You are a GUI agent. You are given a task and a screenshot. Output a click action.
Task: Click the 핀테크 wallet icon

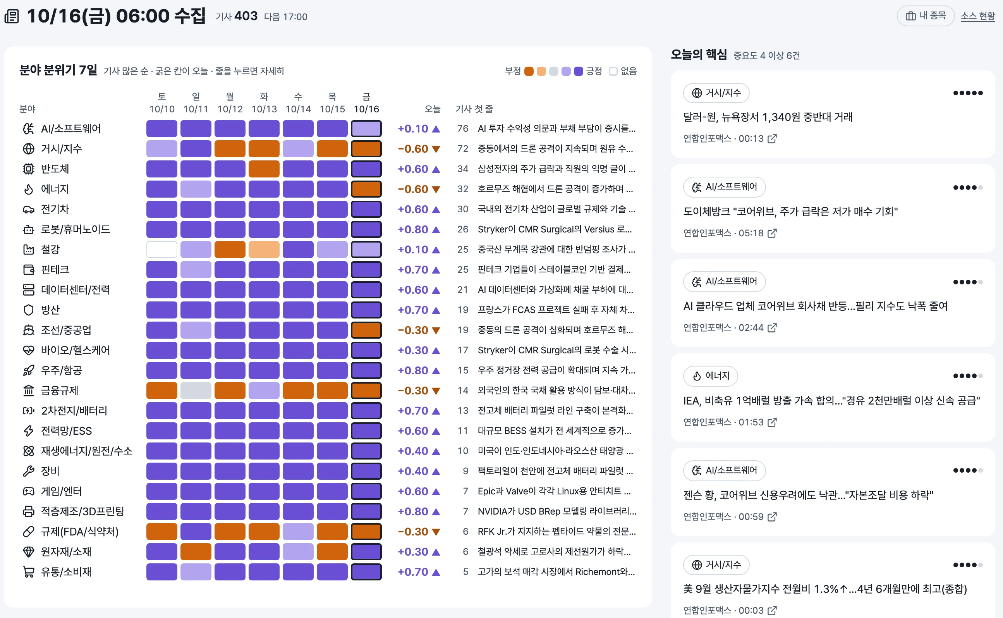pos(28,270)
